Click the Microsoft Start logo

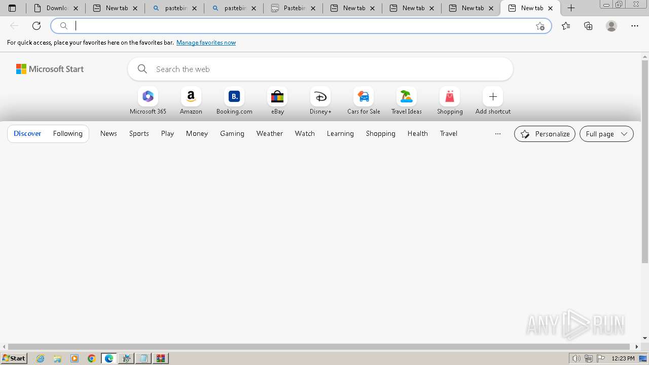coord(50,69)
